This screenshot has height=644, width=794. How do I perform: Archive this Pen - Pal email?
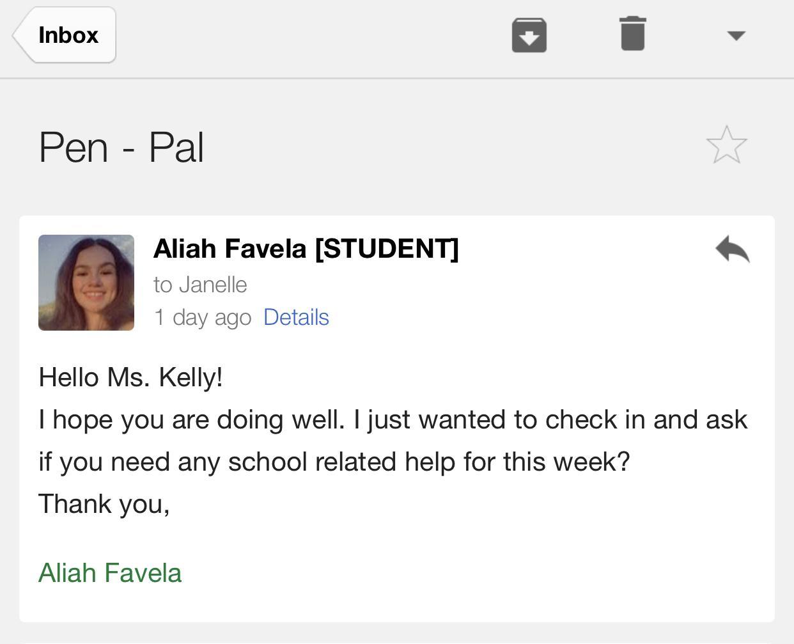click(529, 35)
